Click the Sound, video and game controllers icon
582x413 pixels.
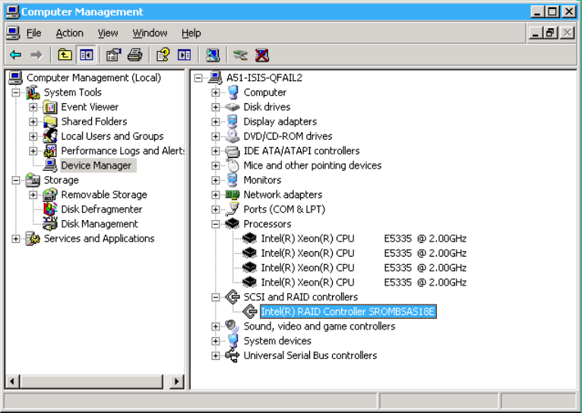[x=232, y=326]
